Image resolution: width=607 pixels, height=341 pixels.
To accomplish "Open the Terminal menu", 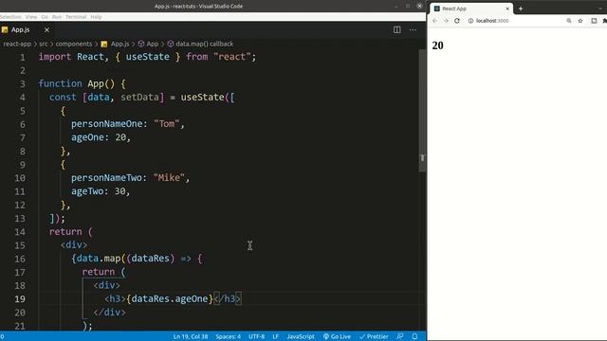I will tap(76, 17).
